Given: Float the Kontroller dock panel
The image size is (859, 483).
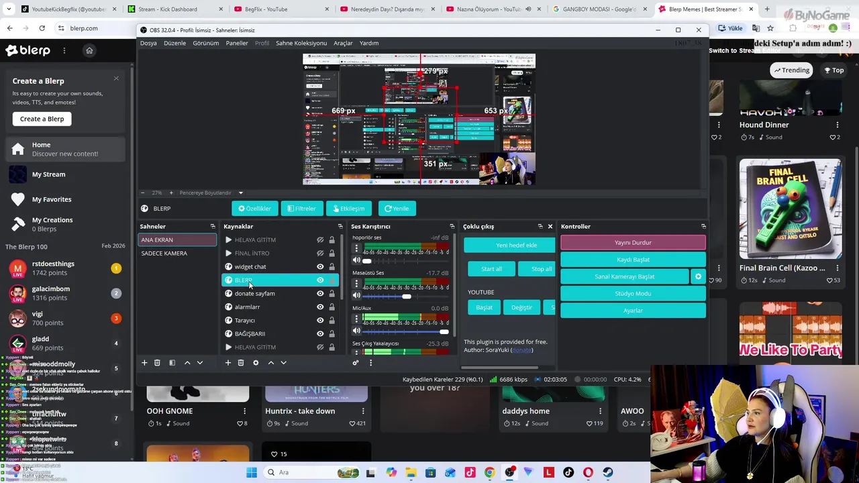Looking at the screenshot, I should tap(703, 227).
